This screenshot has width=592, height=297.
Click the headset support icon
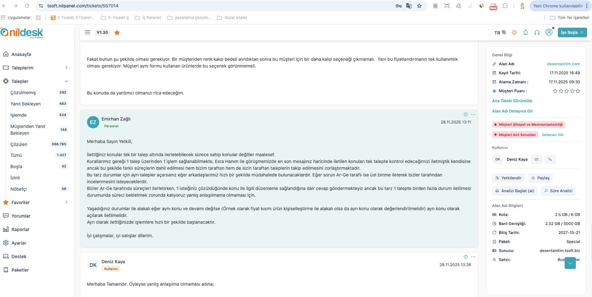537,32
